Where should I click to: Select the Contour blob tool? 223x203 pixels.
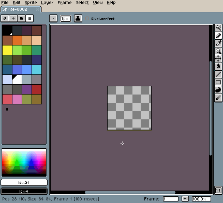[218, 90]
